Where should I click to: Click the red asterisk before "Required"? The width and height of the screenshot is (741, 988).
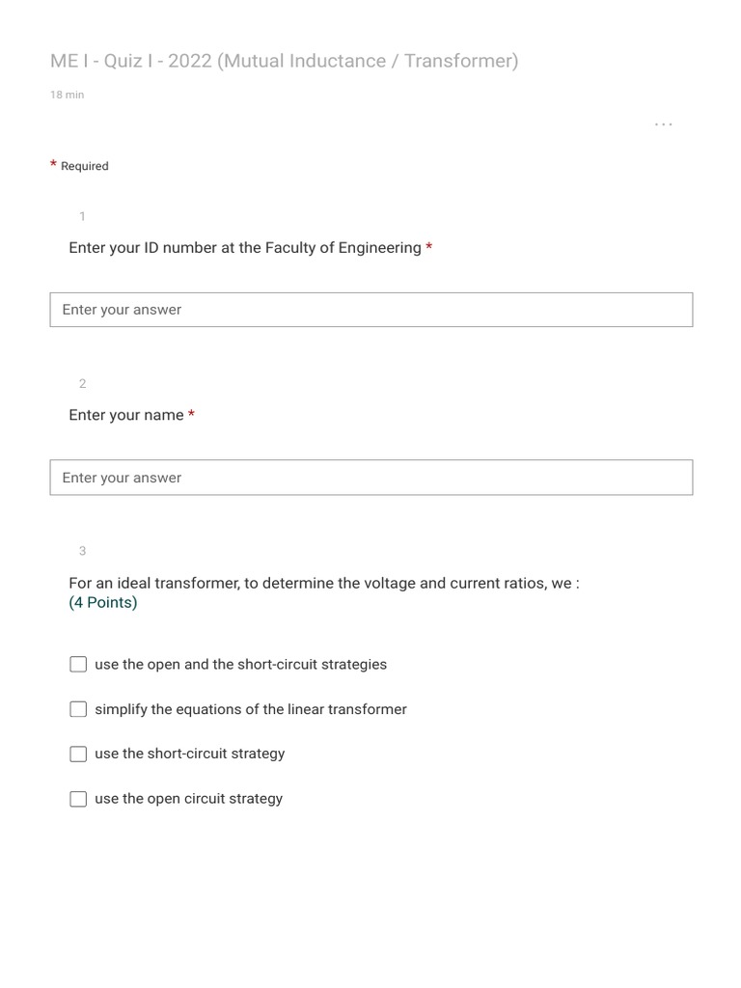(x=54, y=165)
